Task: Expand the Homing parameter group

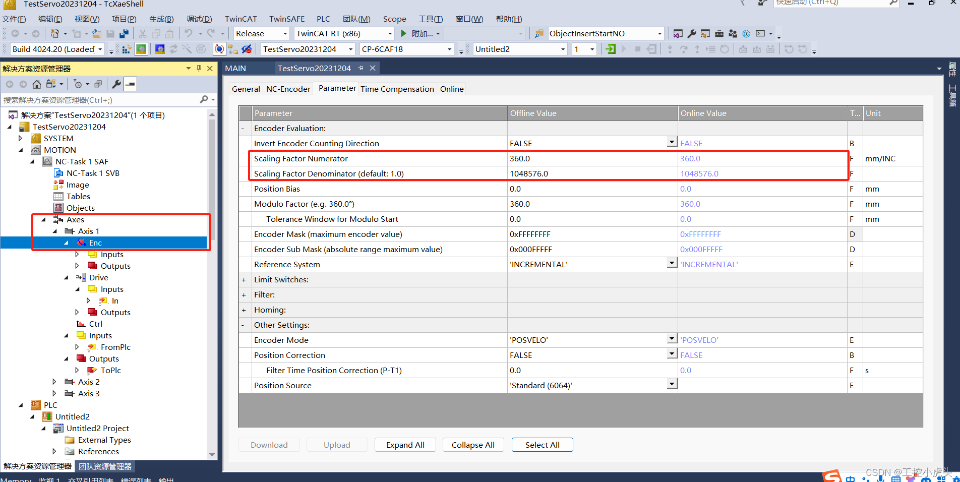Action: (244, 310)
